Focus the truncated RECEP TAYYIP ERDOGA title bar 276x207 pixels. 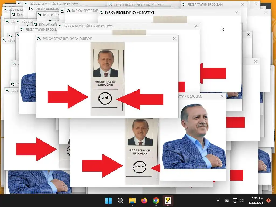(x=38, y=30)
